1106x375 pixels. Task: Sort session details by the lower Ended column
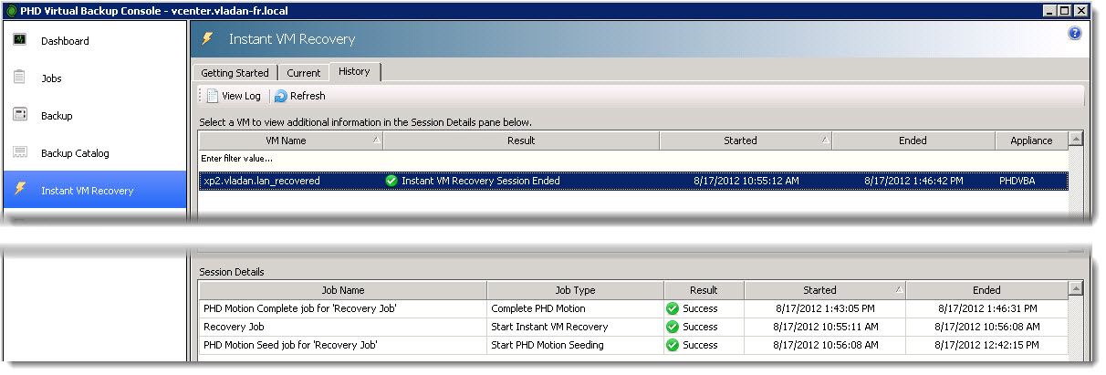[986, 290]
